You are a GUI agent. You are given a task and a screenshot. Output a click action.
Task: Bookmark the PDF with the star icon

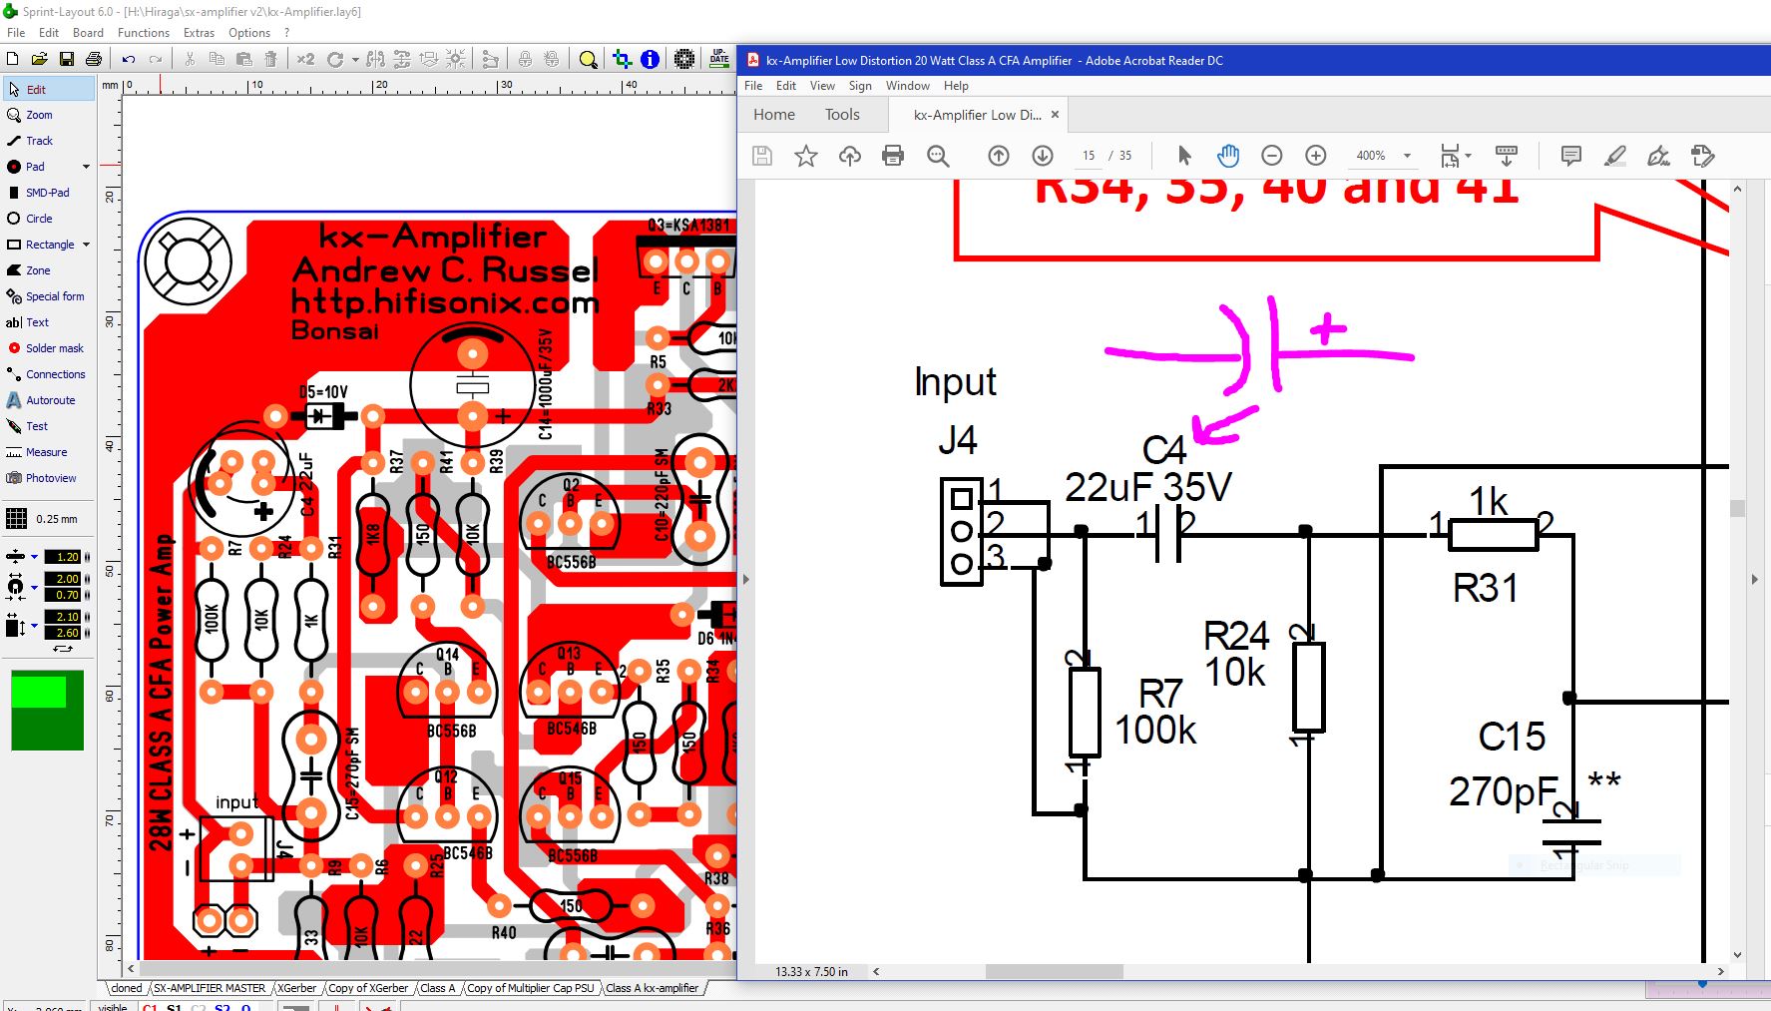(806, 156)
